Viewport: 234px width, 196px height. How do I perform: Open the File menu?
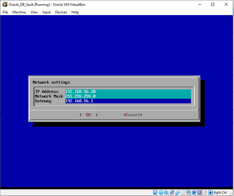pyautogui.click(x=5, y=12)
